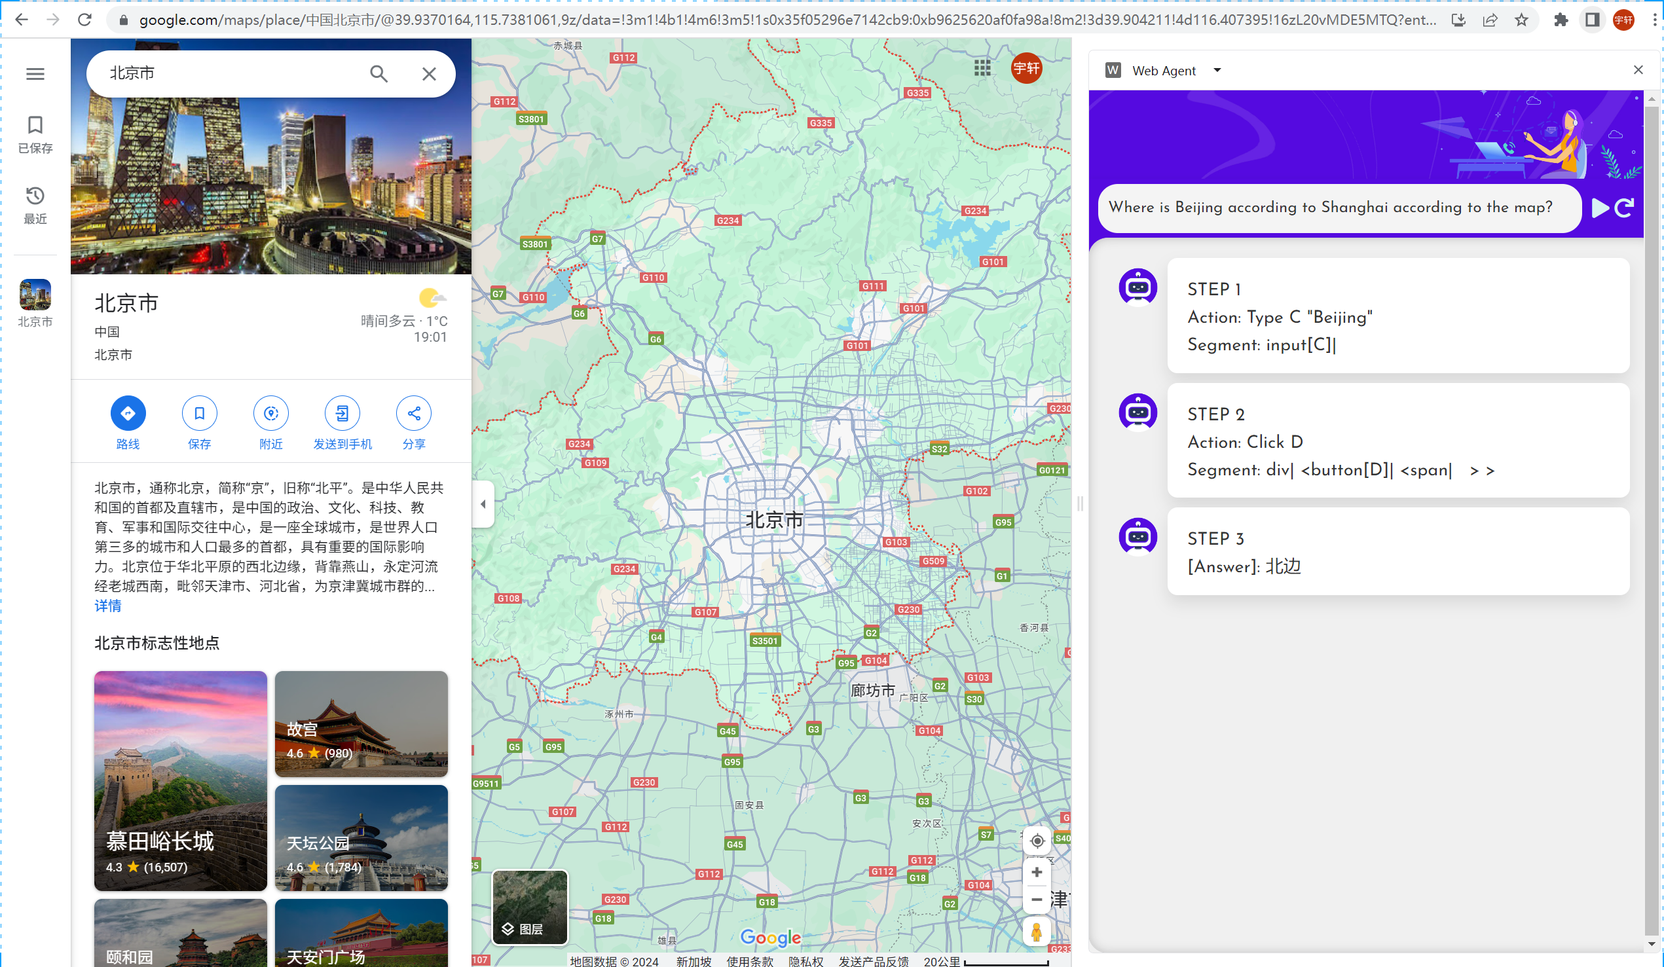This screenshot has width=1664, height=967.
Task: Install app icon in the address bar
Action: coord(1458,20)
